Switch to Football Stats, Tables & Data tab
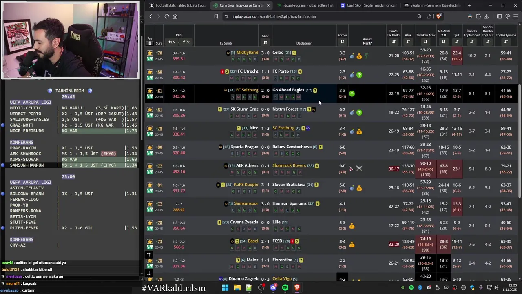This screenshot has width=522, height=294. (x=178, y=5)
